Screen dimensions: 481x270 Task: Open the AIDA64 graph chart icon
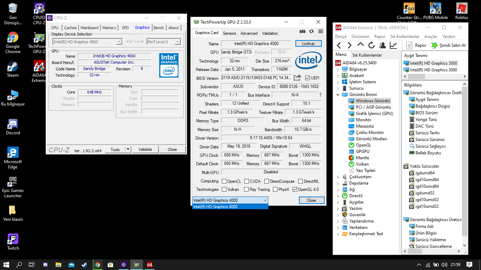point(393,45)
